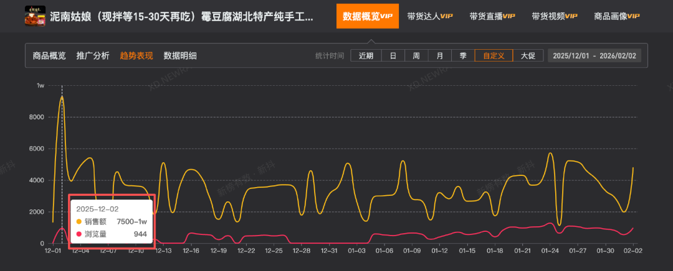Select the 推广分析 sub-tab
The image size is (673, 271).
pos(93,56)
